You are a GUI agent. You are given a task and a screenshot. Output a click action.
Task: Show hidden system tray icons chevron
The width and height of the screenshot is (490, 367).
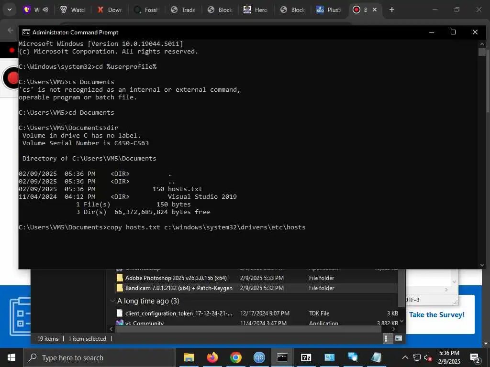(x=405, y=357)
